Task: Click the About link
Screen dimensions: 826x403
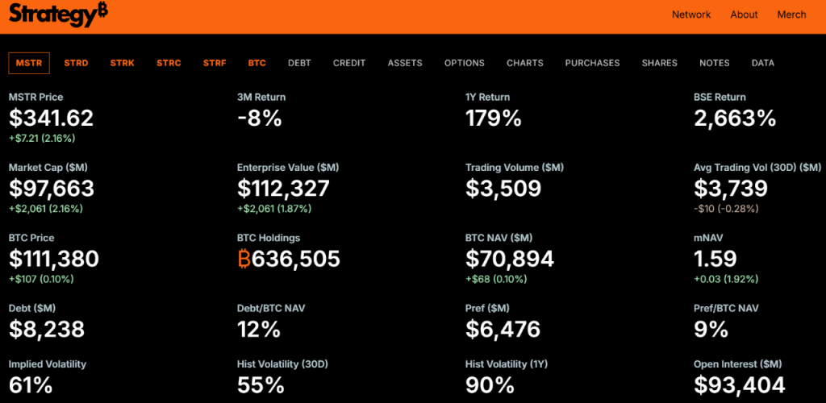Action: [744, 15]
